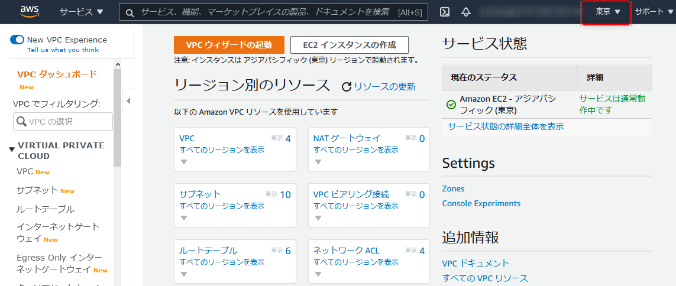The image size is (676, 286).
Task: Click the resource refresh icon
Action: 347,87
